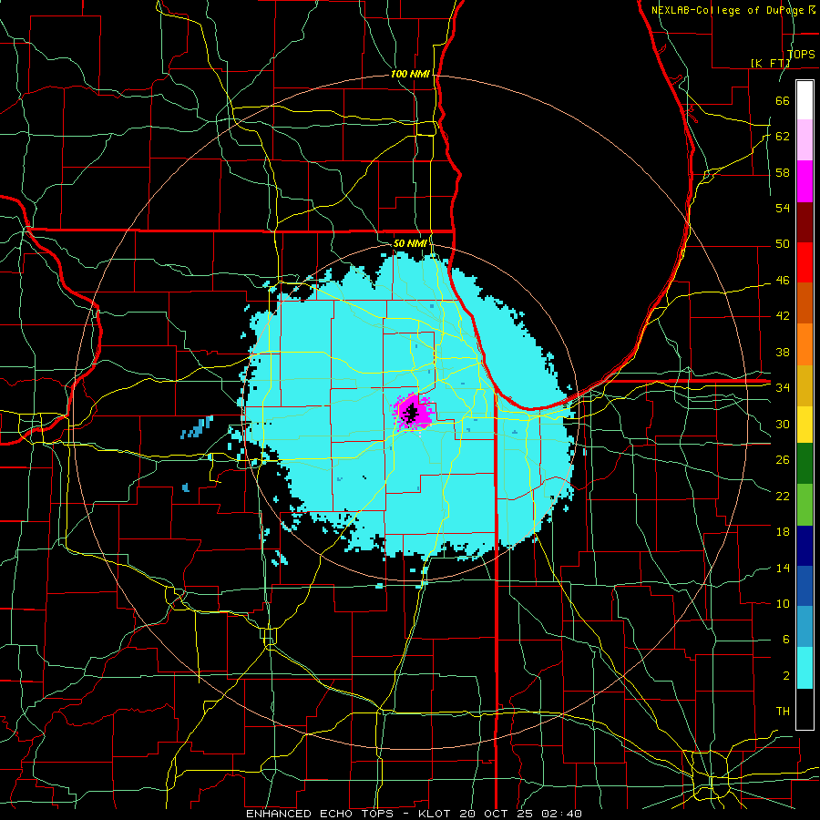Click the 20 OCT 25 date stamp
Viewport: 820px width, 820px height.
(497, 814)
